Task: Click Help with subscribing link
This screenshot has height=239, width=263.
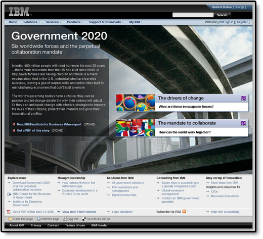Action: pyautogui.click(x=225, y=212)
